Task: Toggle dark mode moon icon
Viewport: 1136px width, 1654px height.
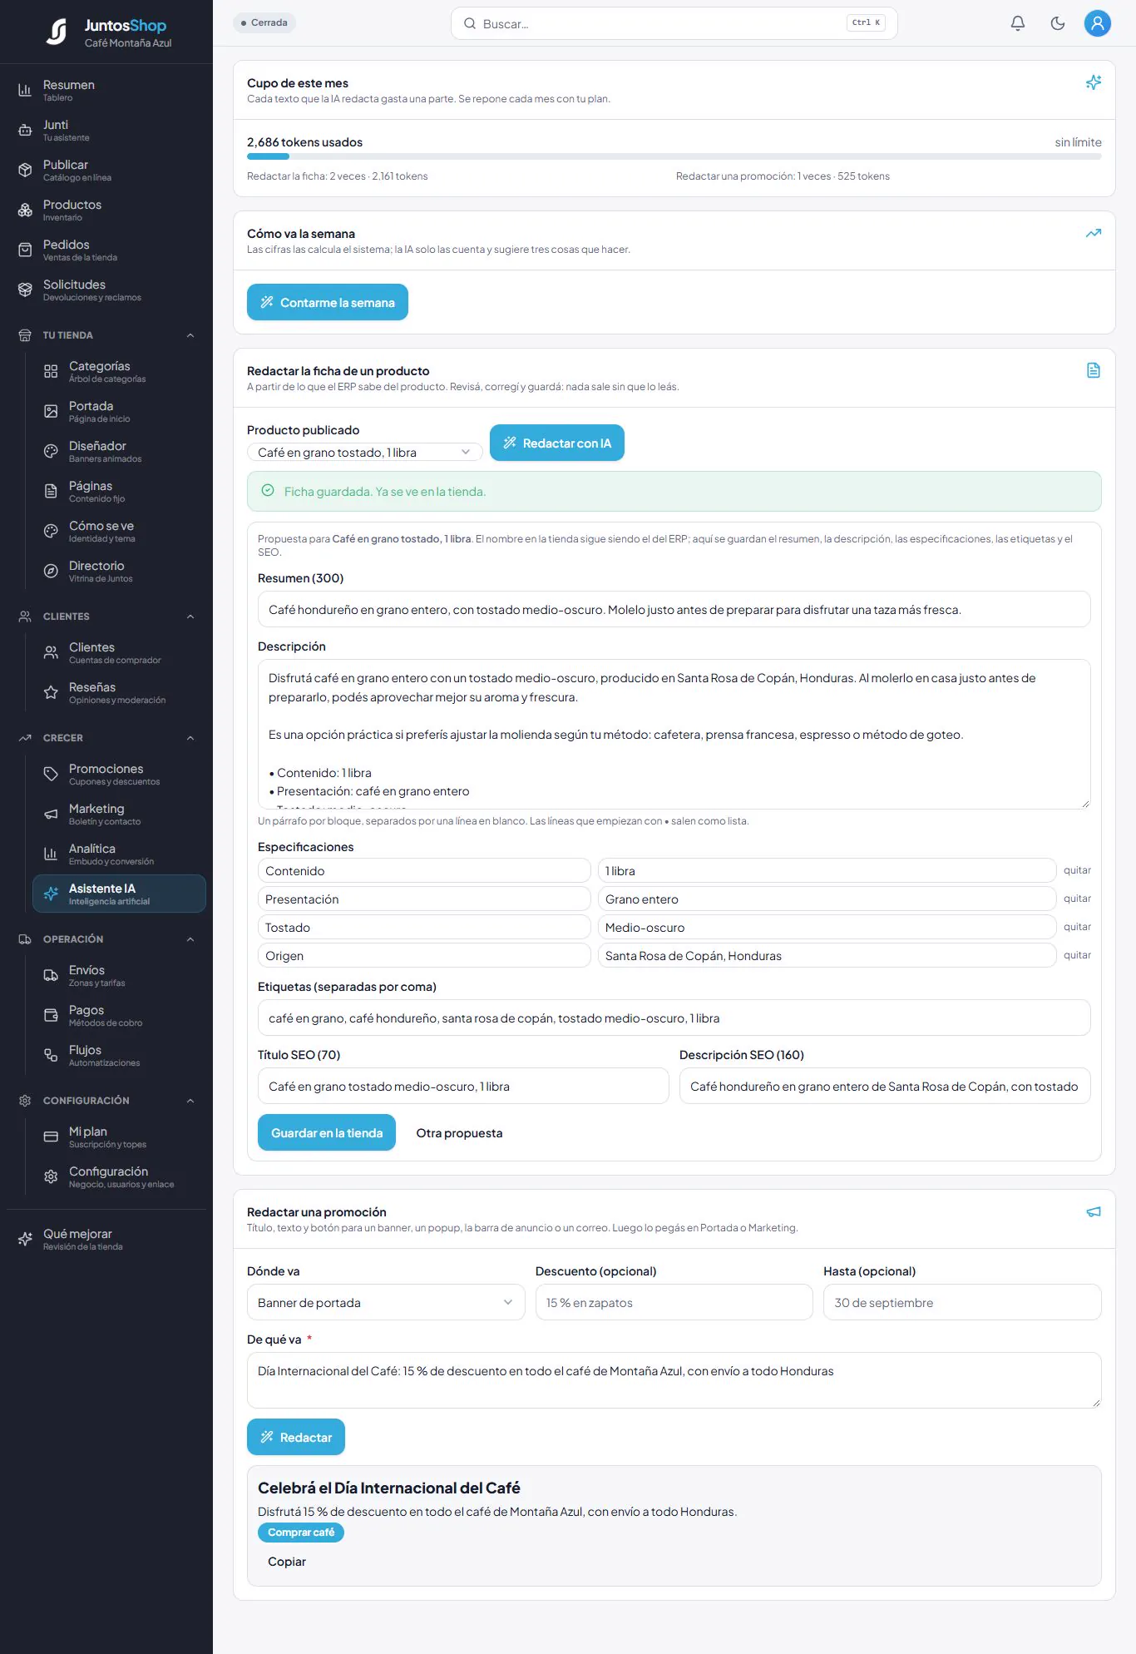Action: coord(1058,23)
